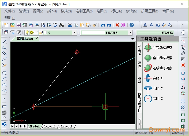The height and width of the screenshot is (136, 189).
Task: Open the drawing tabs list arrow
Action: pos(133,39)
